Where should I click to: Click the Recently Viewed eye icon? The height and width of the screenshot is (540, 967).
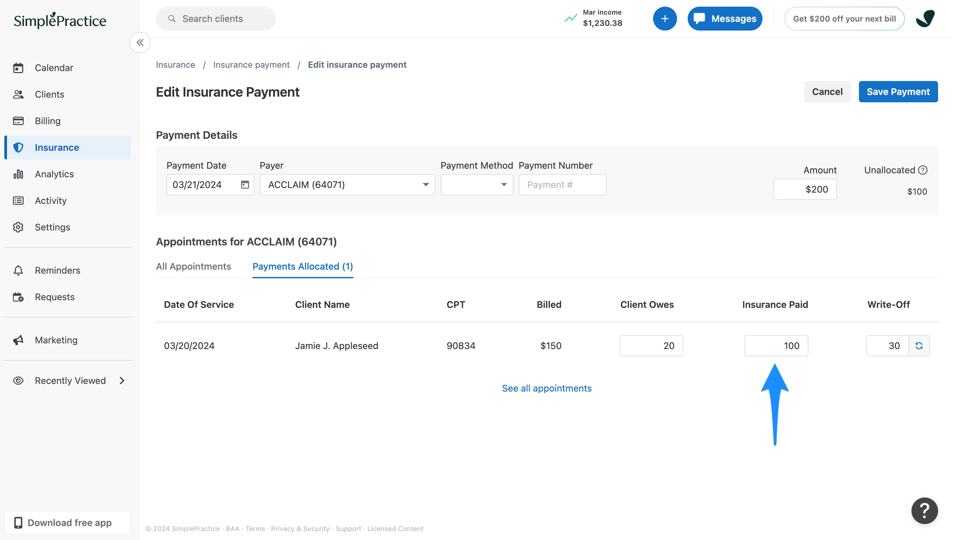click(18, 381)
